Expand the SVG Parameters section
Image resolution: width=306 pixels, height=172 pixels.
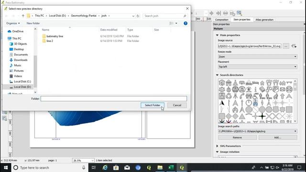click(x=217, y=146)
